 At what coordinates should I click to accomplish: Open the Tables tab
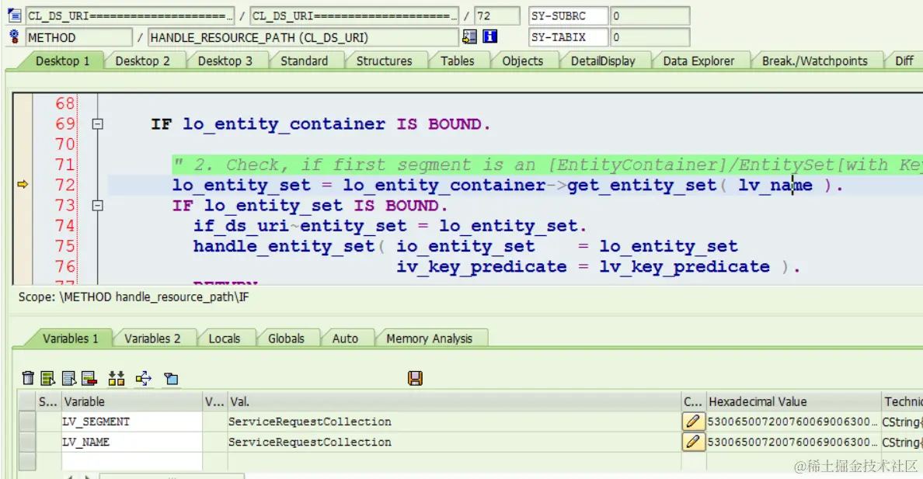[458, 61]
